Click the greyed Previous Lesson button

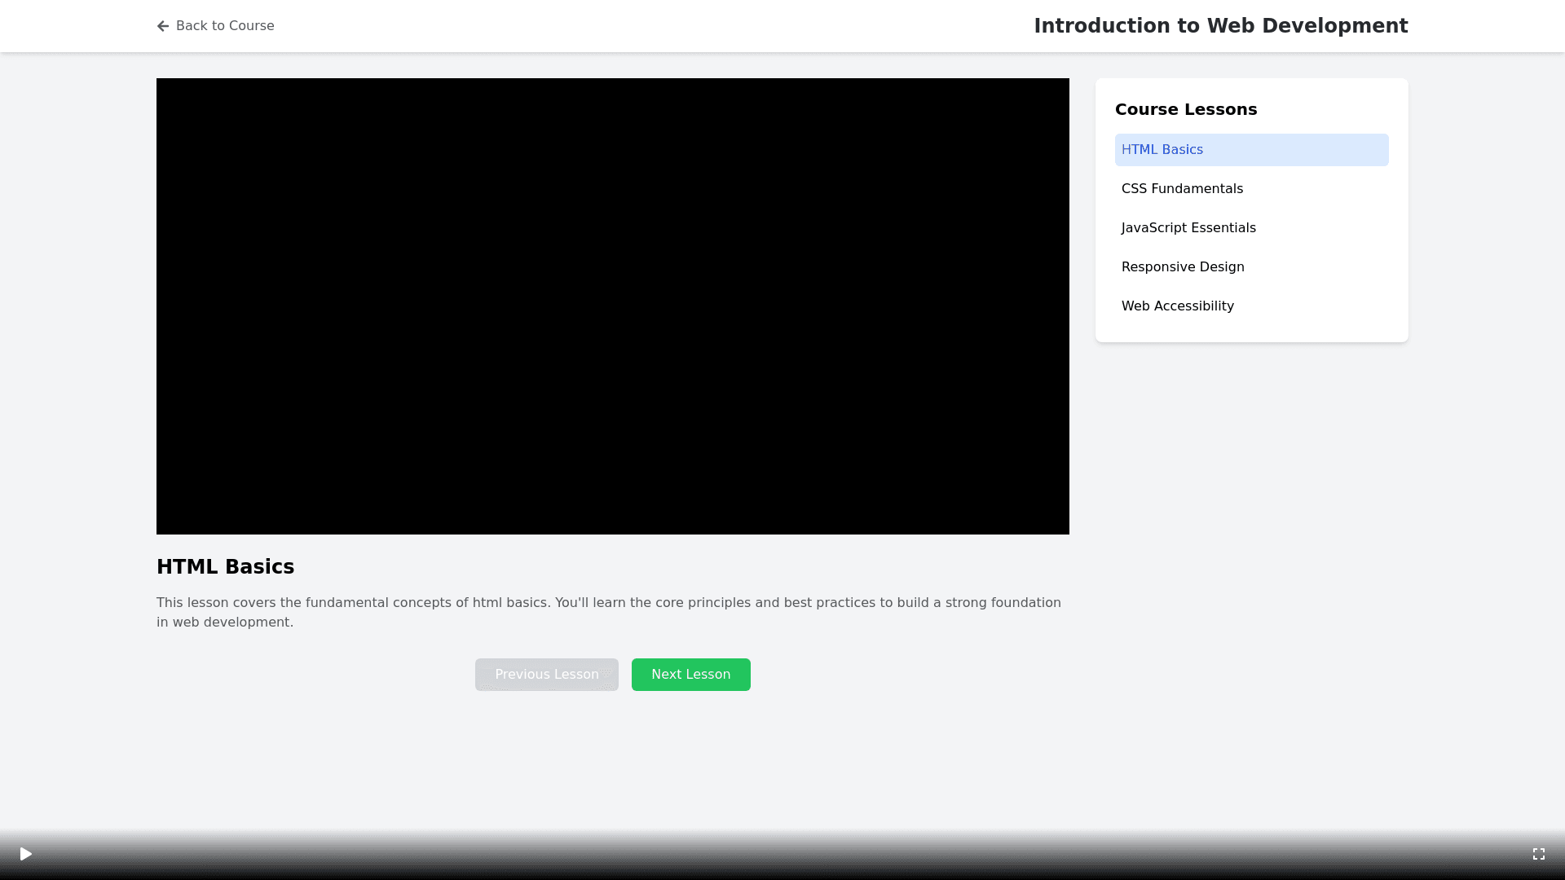coord(546,675)
